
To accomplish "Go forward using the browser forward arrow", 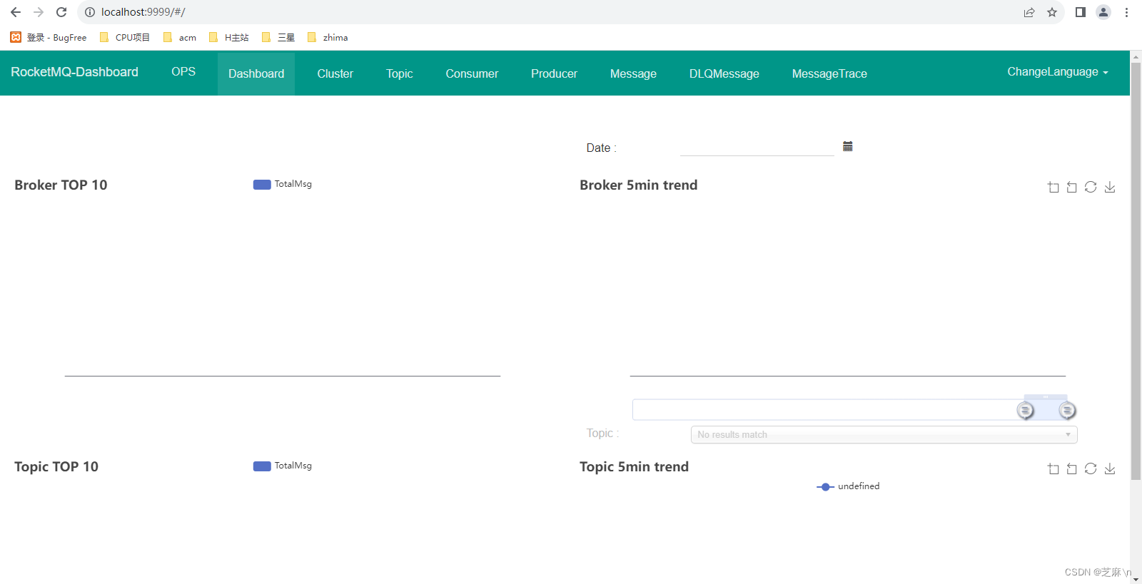I will click(39, 12).
